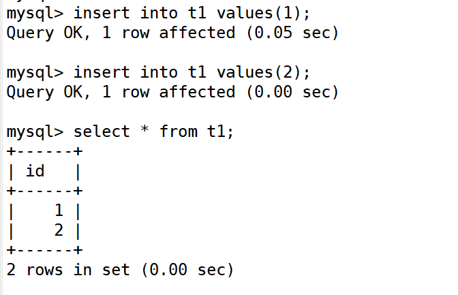Click the top border of the result table
The image size is (458, 295).
pyautogui.click(x=45, y=151)
